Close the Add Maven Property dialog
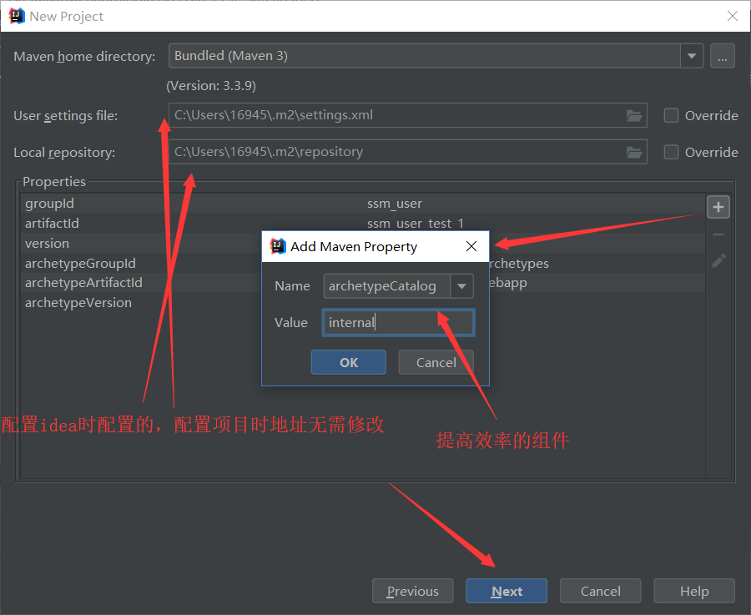The height and width of the screenshot is (615, 751). 471,246
